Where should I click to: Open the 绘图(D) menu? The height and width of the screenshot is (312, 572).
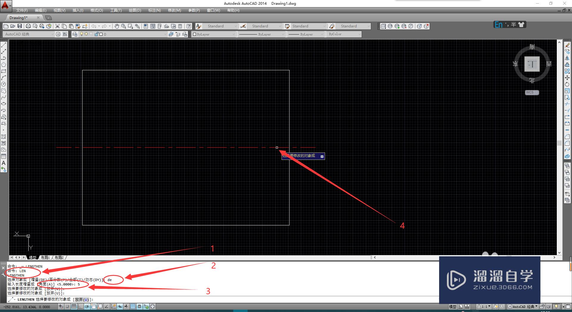coord(135,10)
